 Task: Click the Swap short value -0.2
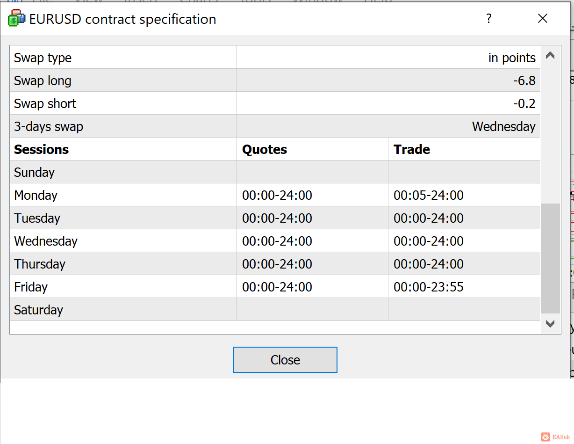click(x=524, y=104)
